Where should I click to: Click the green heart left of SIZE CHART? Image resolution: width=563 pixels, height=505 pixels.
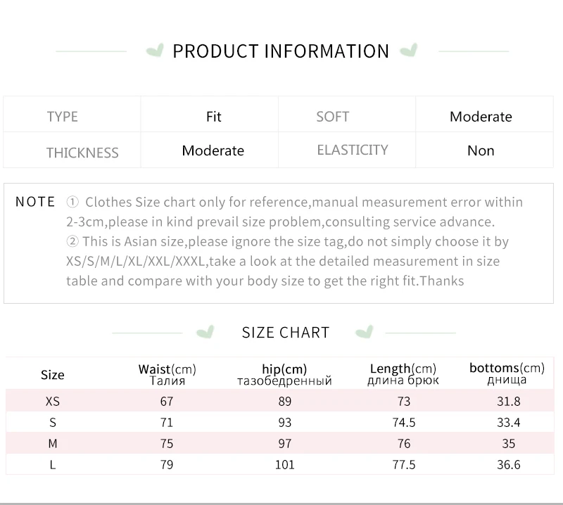tap(205, 331)
